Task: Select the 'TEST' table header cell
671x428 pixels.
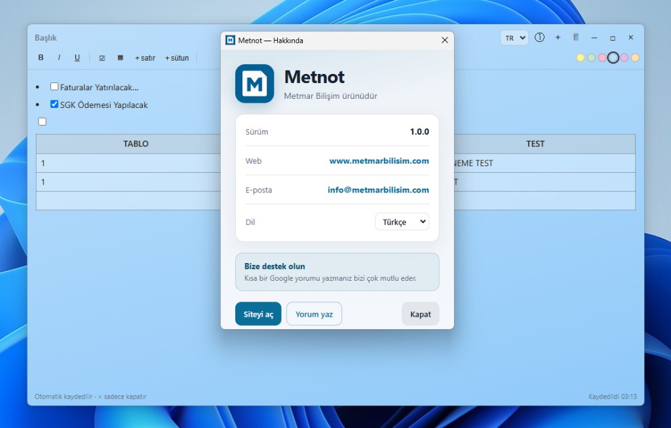Action: click(x=535, y=144)
